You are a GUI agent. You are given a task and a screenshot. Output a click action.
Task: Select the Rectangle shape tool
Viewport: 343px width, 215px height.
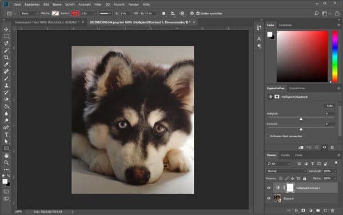coord(6,149)
